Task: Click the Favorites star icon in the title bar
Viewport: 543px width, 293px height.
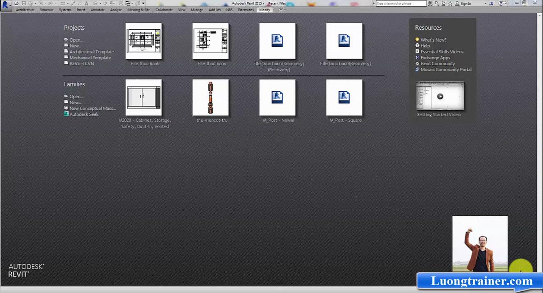Action: pos(450,3)
